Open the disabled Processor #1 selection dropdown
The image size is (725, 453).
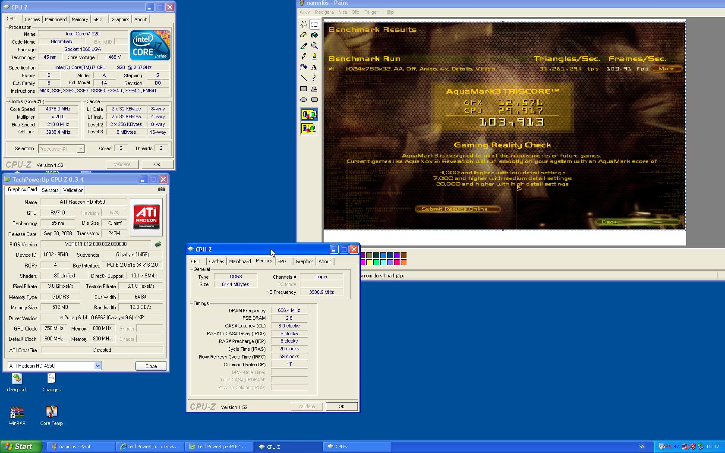(80, 149)
